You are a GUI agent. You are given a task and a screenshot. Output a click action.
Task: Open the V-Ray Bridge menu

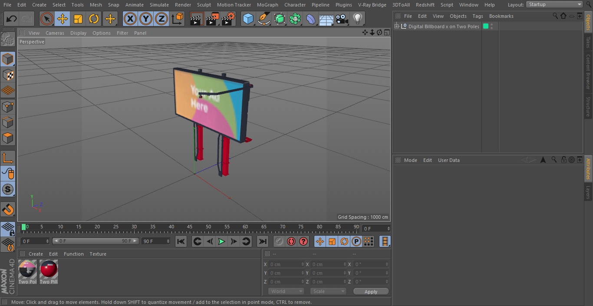[x=372, y=5]
